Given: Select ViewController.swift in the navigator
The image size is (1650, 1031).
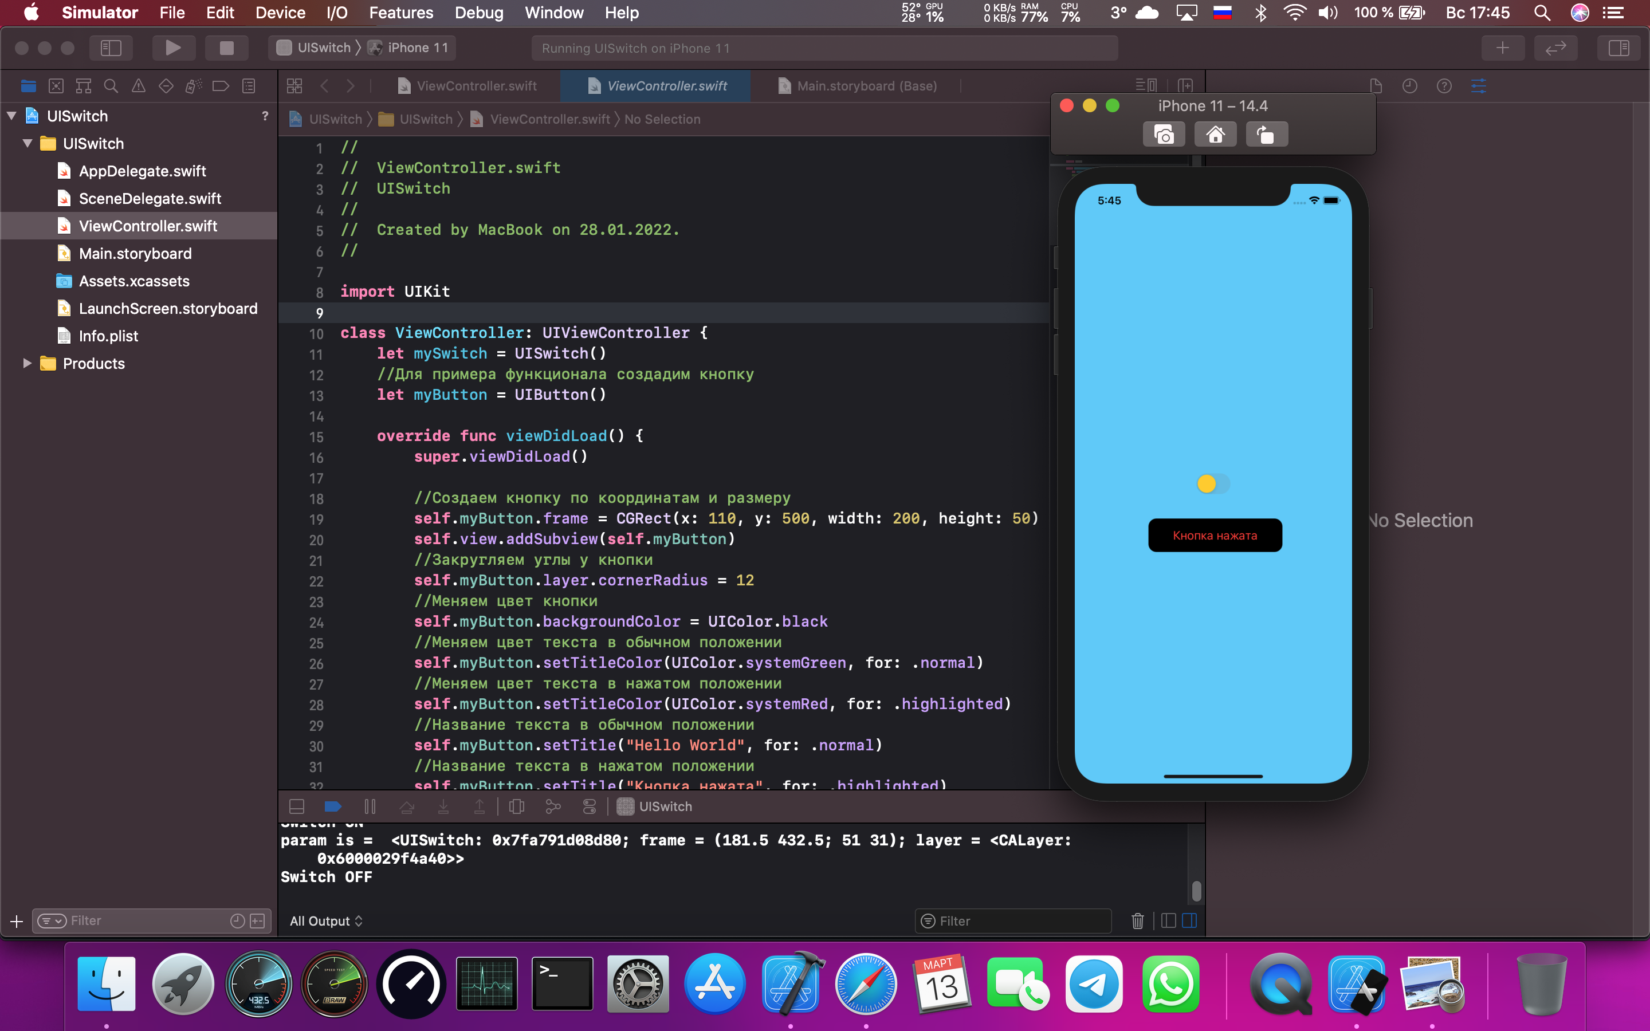Looking at the screenshot, I should click(148, 226).
